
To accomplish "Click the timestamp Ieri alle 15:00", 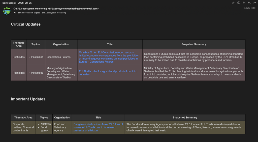I will [250, 8].
